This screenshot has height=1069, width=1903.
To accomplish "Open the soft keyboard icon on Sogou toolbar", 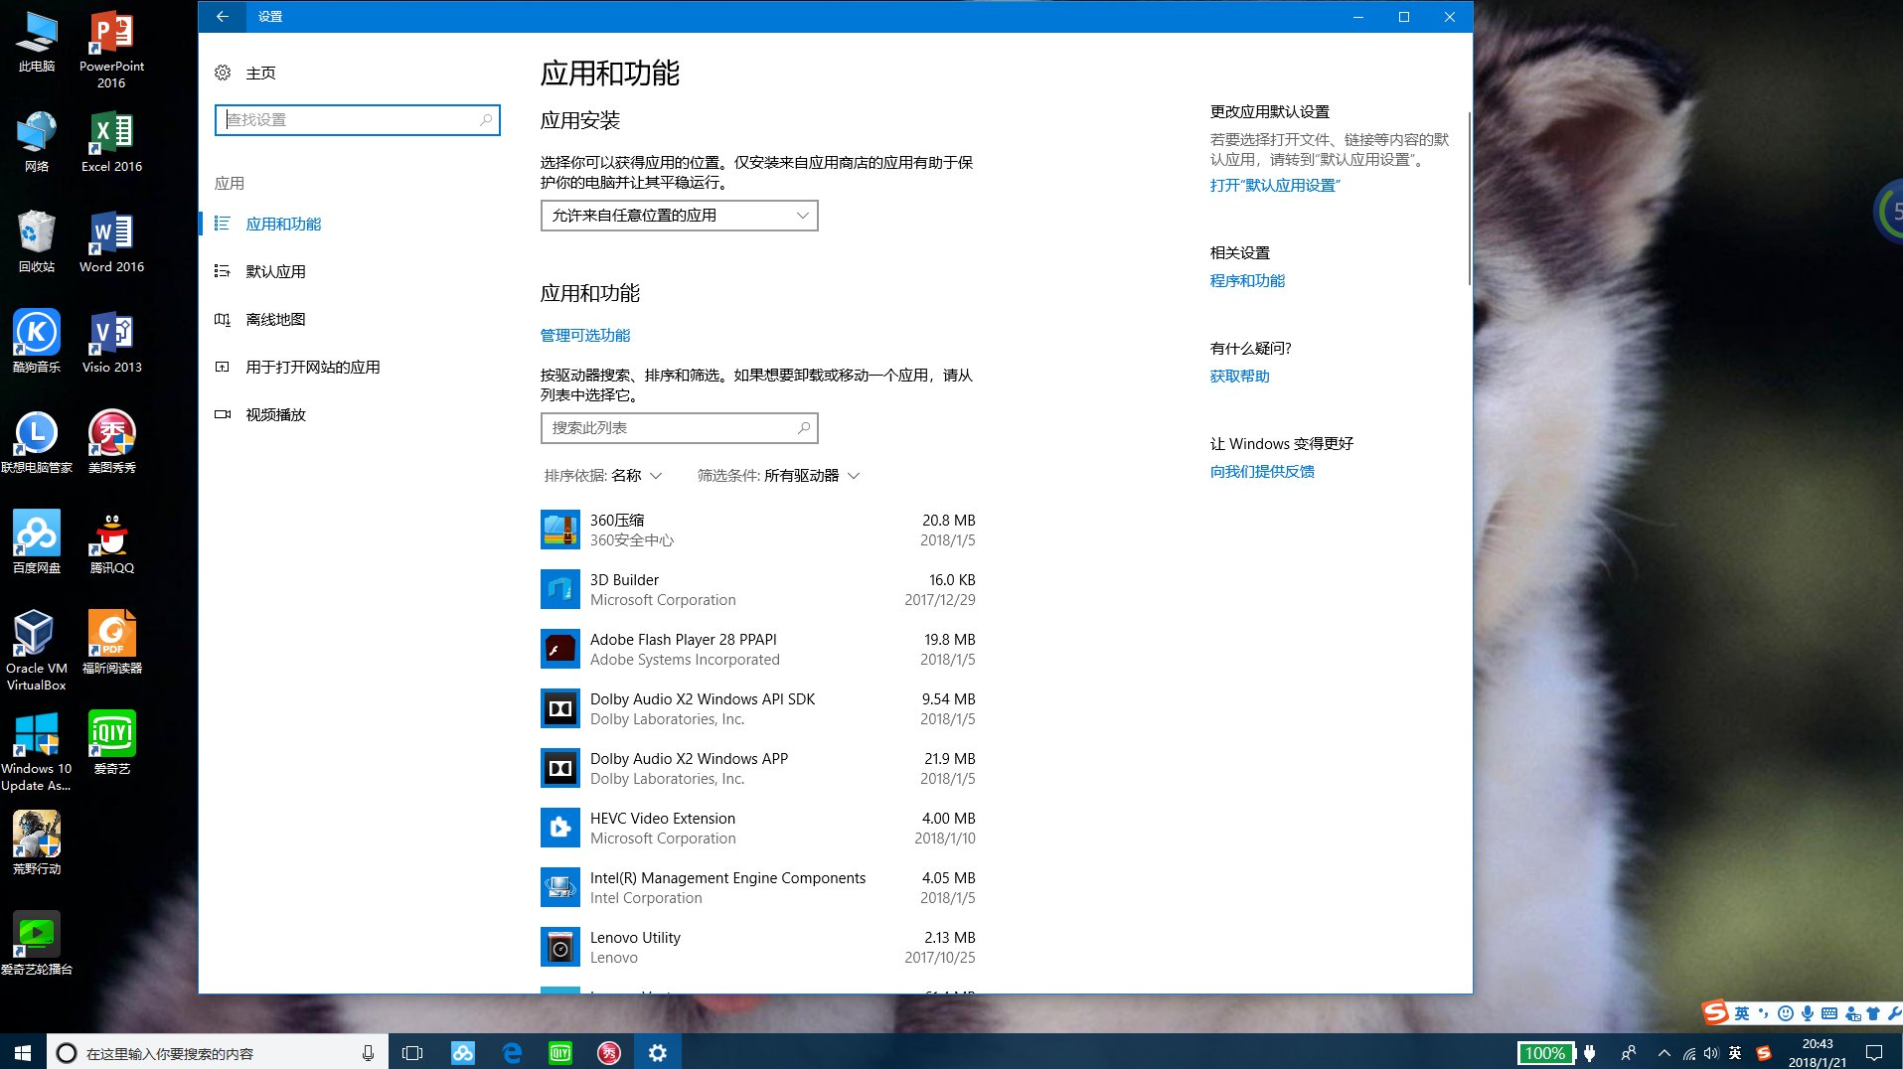I will pos(1829,1013).
